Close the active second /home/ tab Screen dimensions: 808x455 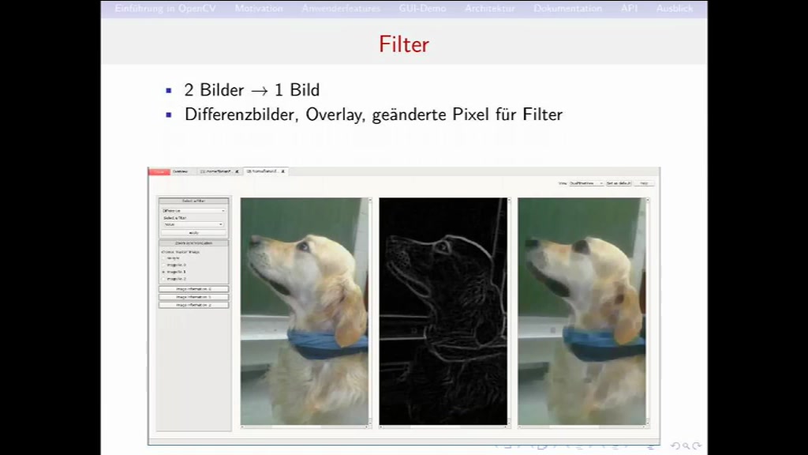283,171
